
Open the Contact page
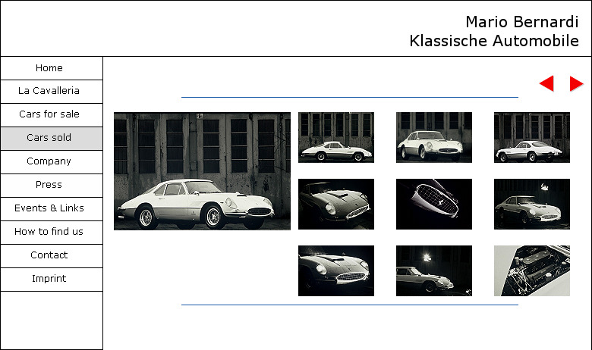[52, 256]
